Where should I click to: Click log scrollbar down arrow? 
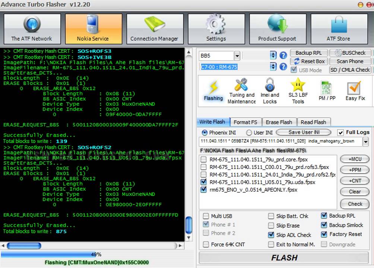pyautogui.click(x=188, y=238)
